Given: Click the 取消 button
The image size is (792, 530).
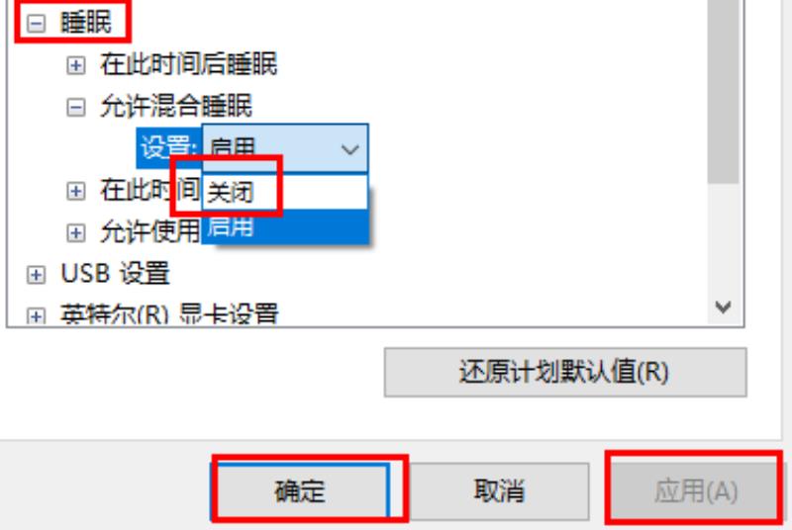Looking at the screenshot, I should pyautogui.click(x=499, y=491).
